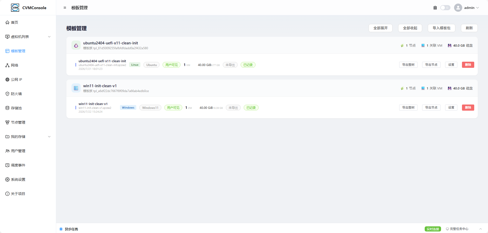
Task: Open 防火墙 firewall page
Action: click(28, 94)
